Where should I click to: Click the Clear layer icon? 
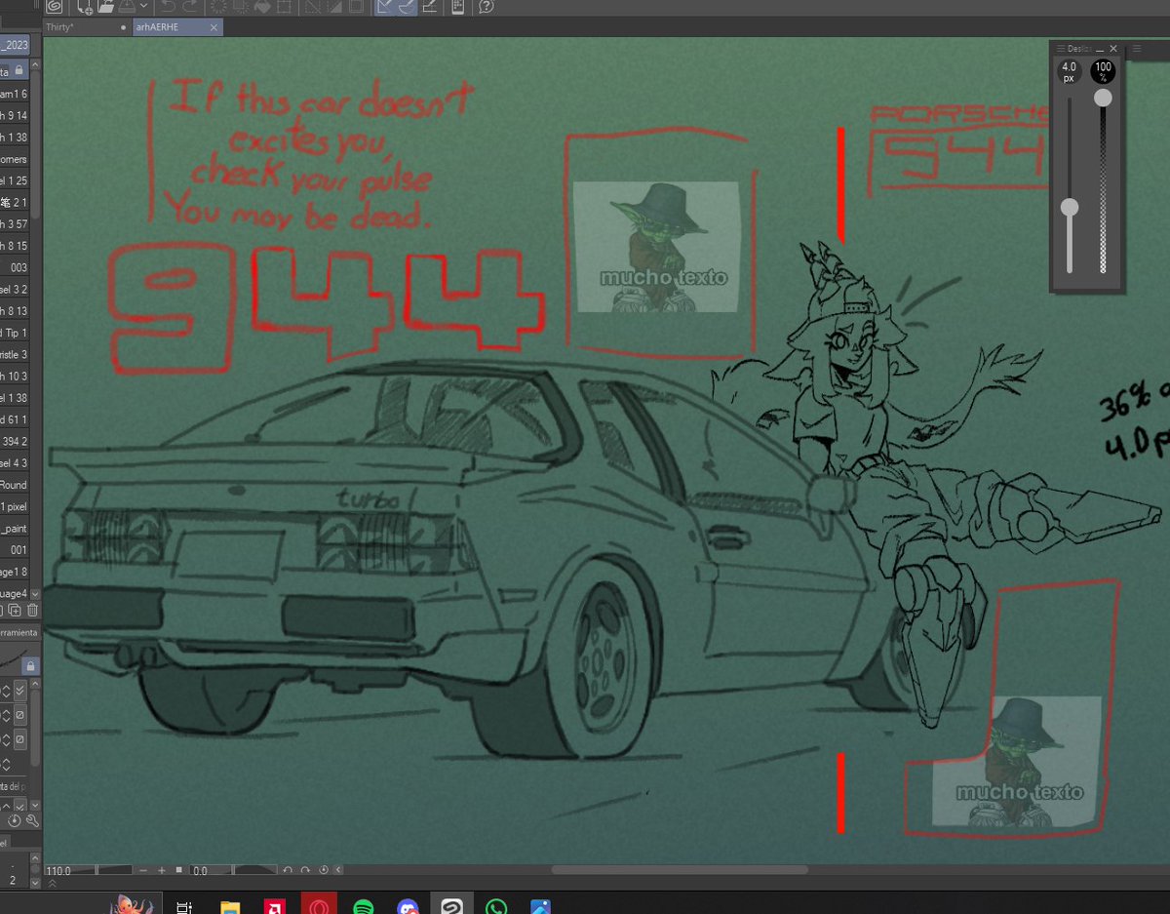pos(218,7)
